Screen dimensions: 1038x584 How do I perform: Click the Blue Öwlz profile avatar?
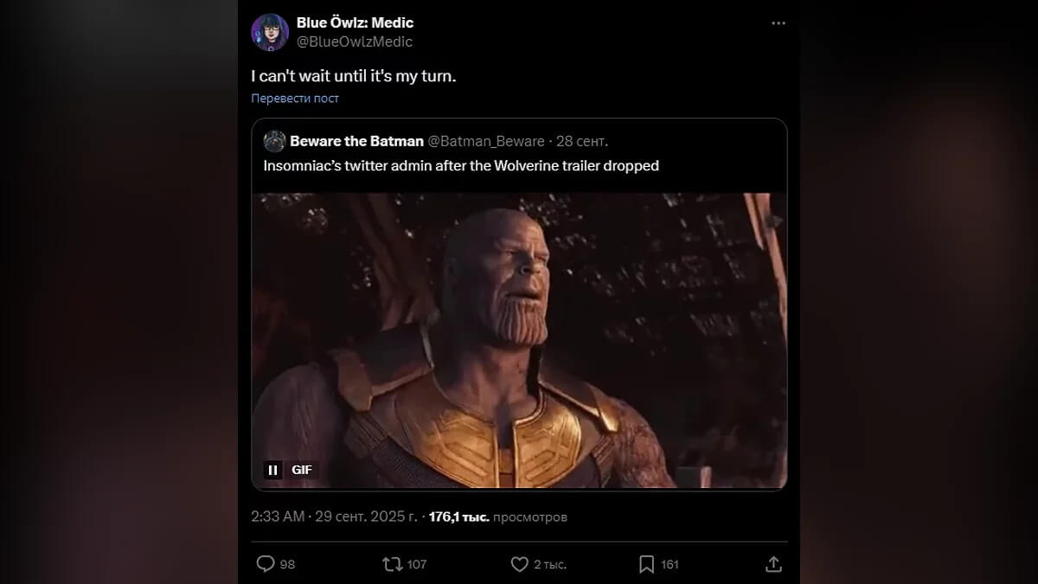pos(270,32)
